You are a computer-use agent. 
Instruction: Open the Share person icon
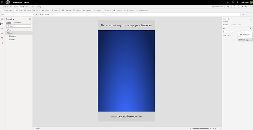246,6
